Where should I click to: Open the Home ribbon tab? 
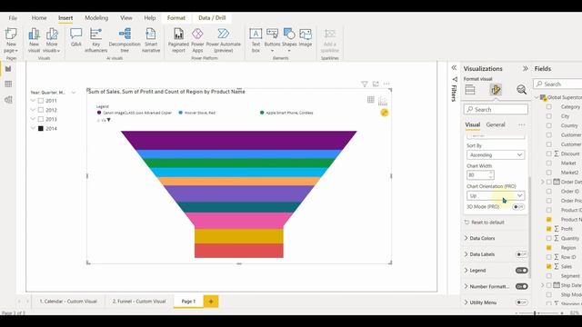(39, 18)
